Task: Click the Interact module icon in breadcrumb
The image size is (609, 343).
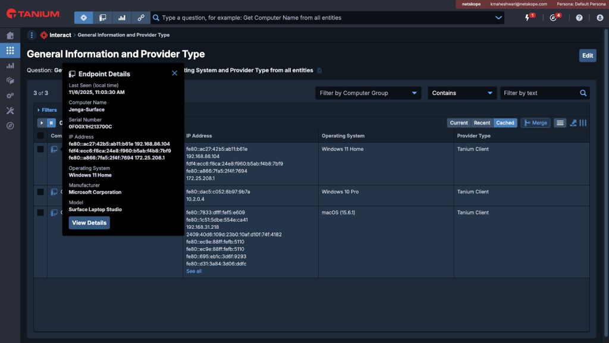Action: pos(44,35)
